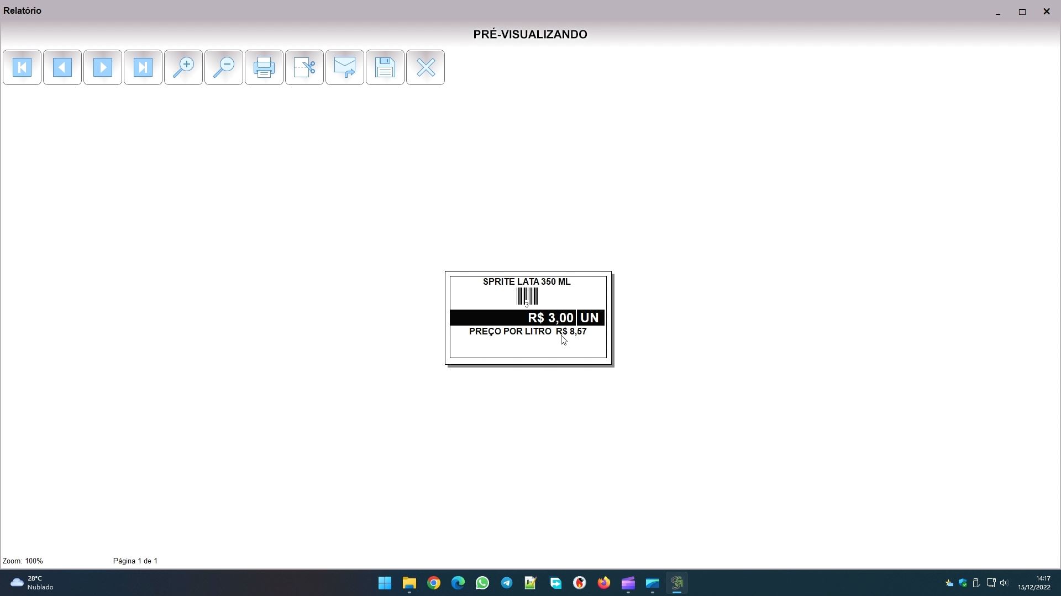Click the SPRITE LATA 350 ML label title

(527, 281)
